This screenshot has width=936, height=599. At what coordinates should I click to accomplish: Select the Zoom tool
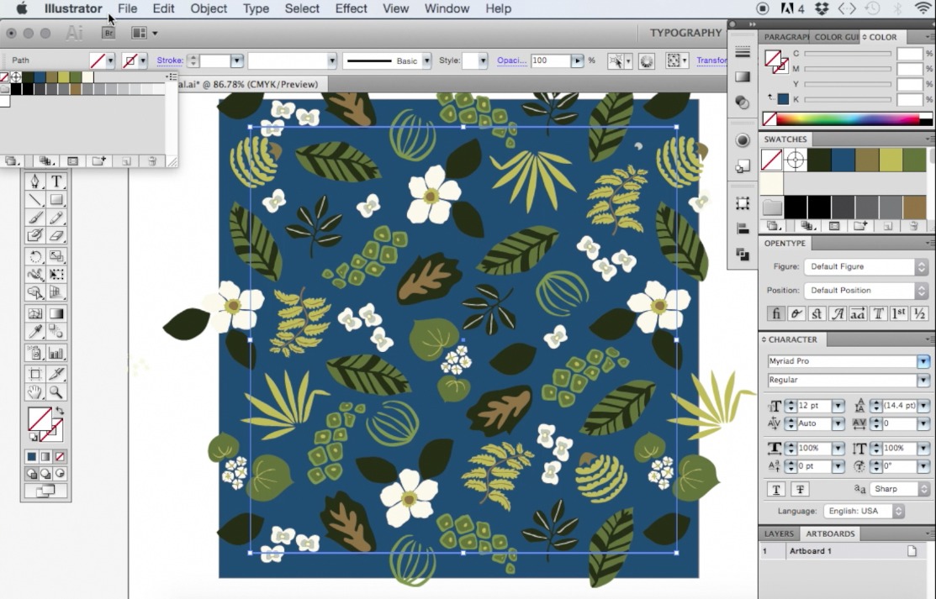(x=56, y=392)
